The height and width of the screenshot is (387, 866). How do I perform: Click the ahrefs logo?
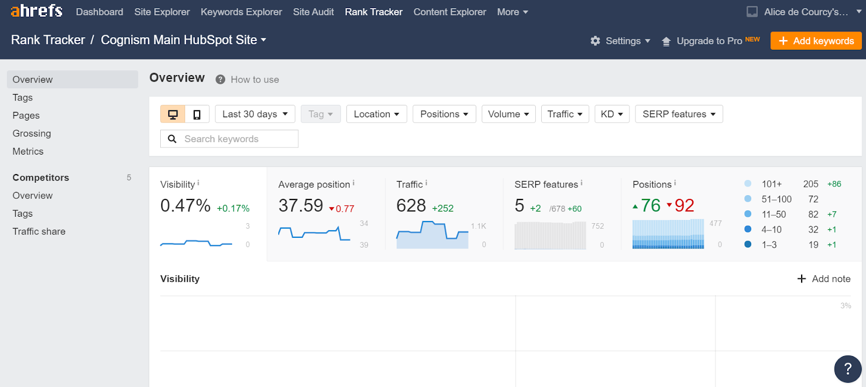[x=36, y=11]
